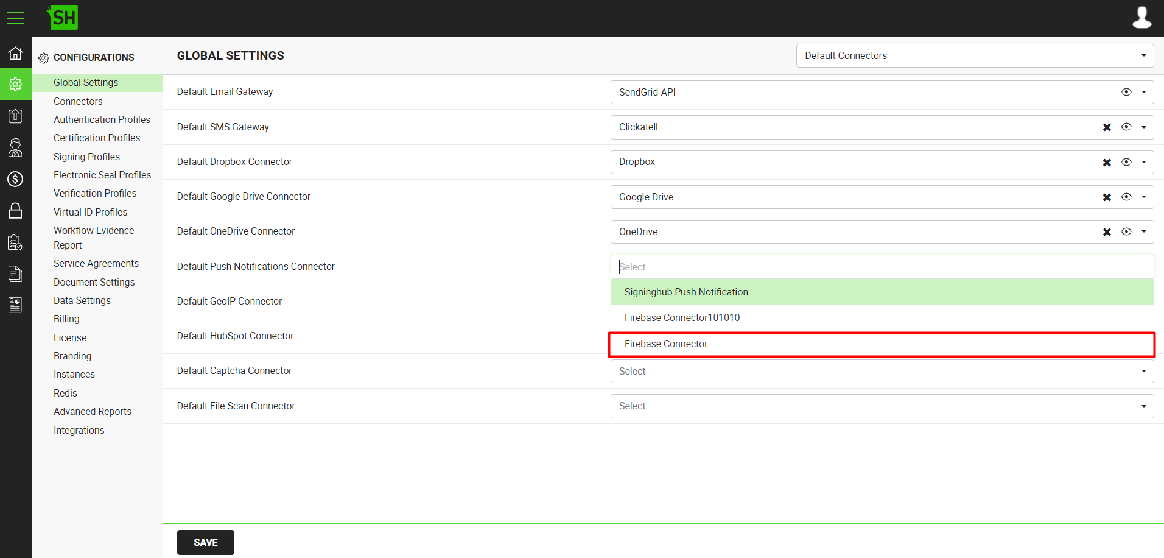
Task: Click the SH SigningHub logo
Action: (x=63, y=18)
